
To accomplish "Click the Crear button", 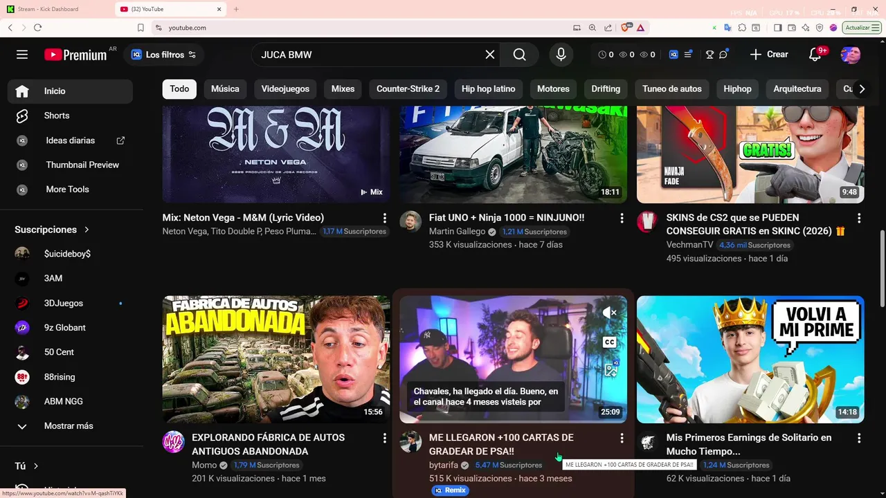I will (768, 55).
